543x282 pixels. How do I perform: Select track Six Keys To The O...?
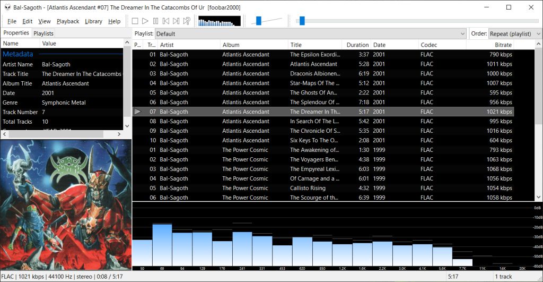[x=323, y=141]
